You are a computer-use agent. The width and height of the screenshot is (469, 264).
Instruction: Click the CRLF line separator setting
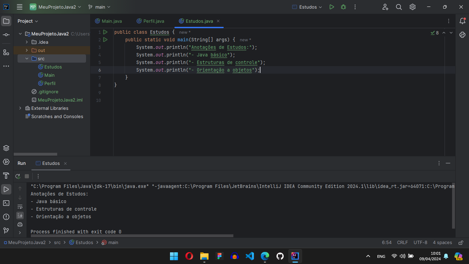coord(402,242)
